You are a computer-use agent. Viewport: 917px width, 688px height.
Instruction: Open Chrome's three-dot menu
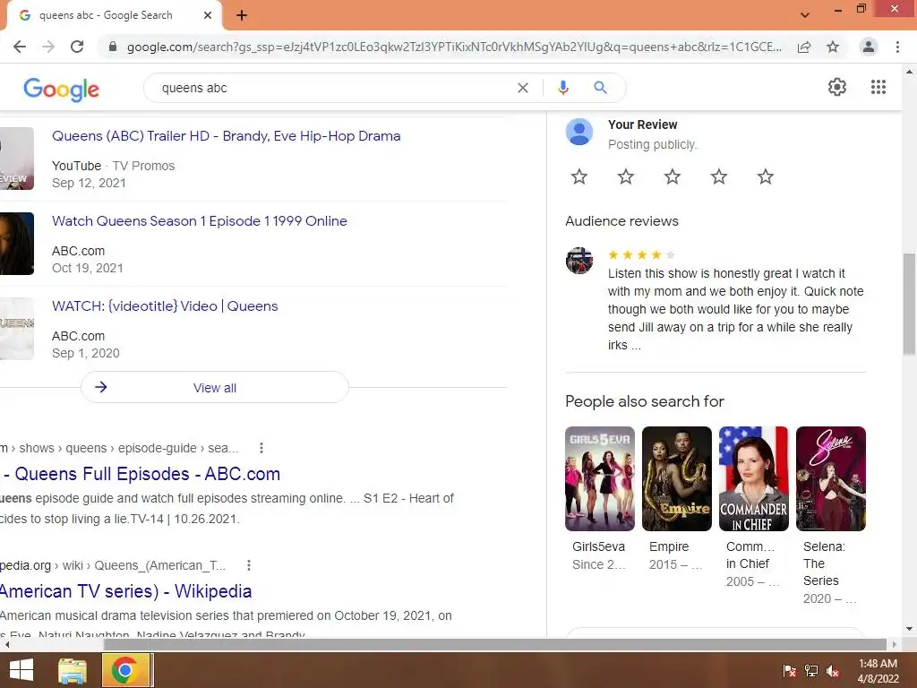[897, 47]
